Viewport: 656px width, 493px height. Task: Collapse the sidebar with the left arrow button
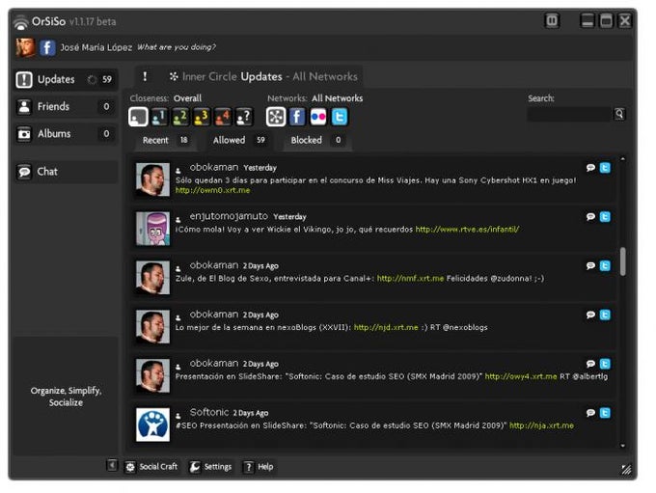112,465
